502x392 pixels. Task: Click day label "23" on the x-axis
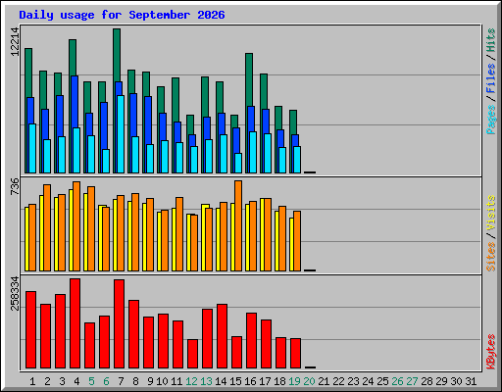353,381
